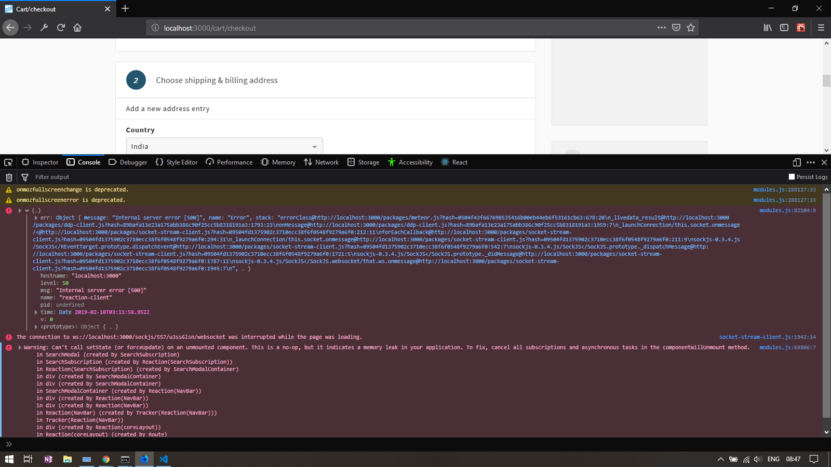Screen dimensions: 831x467
Task: Clear the console output with trash icon
Action: tap(8, 177)
